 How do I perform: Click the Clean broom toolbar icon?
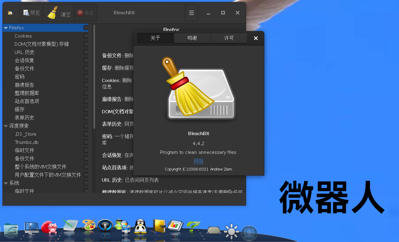pos(52,13)
